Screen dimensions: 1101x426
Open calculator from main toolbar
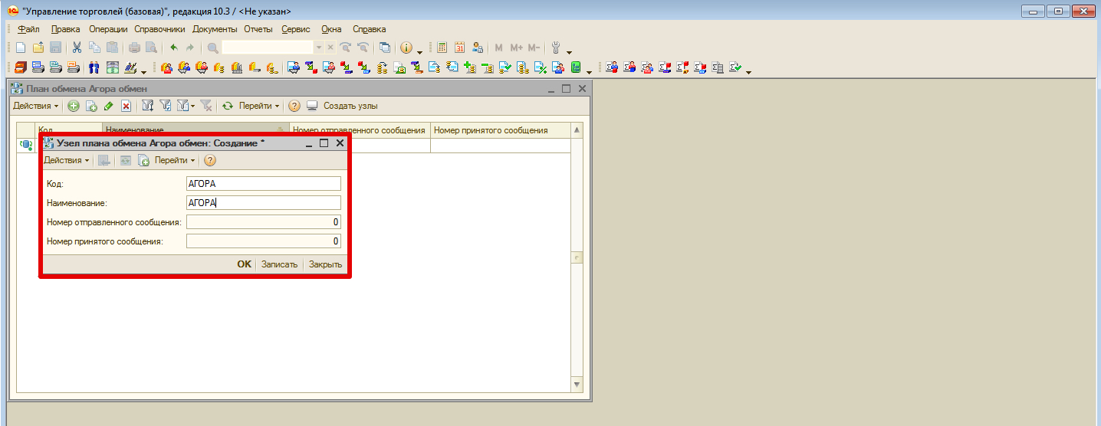[442, 48]
